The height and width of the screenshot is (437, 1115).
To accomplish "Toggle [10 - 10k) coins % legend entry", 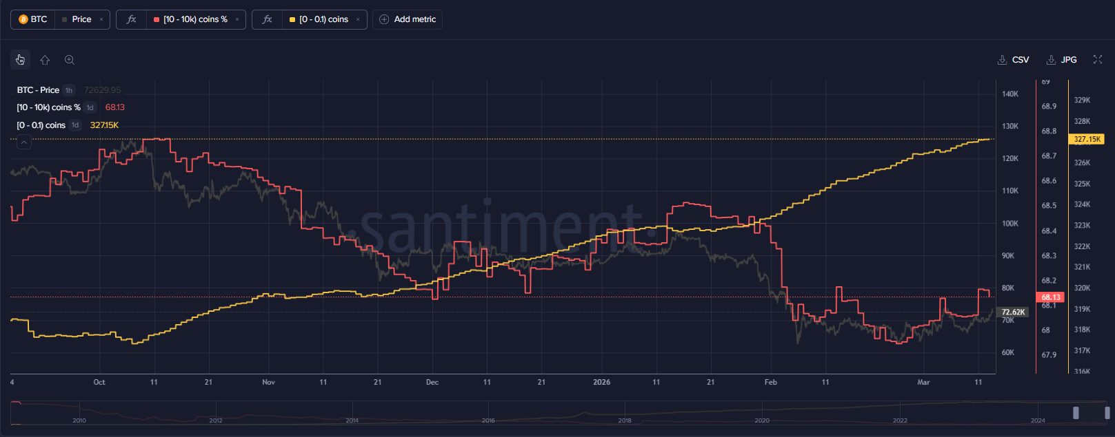I will point(48,107).
